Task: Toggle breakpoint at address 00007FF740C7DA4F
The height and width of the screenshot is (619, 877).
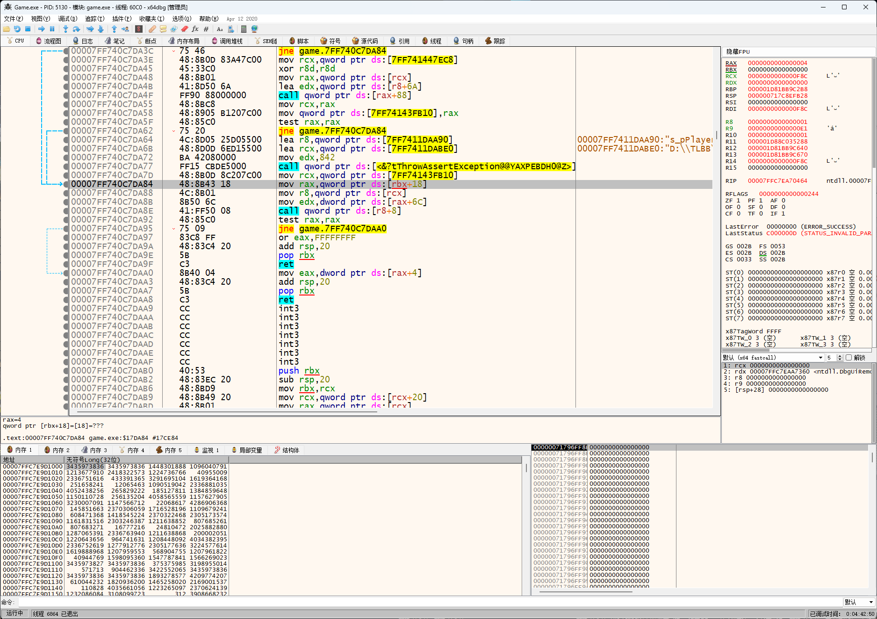Action: tap(66, 95)
